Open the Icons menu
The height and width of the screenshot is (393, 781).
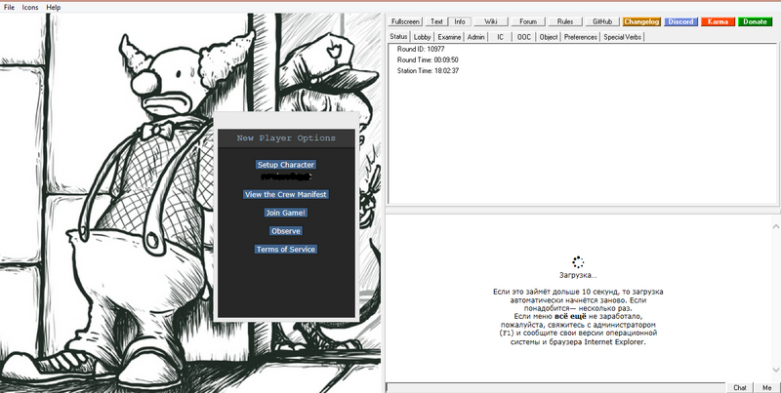pos(30,8)
